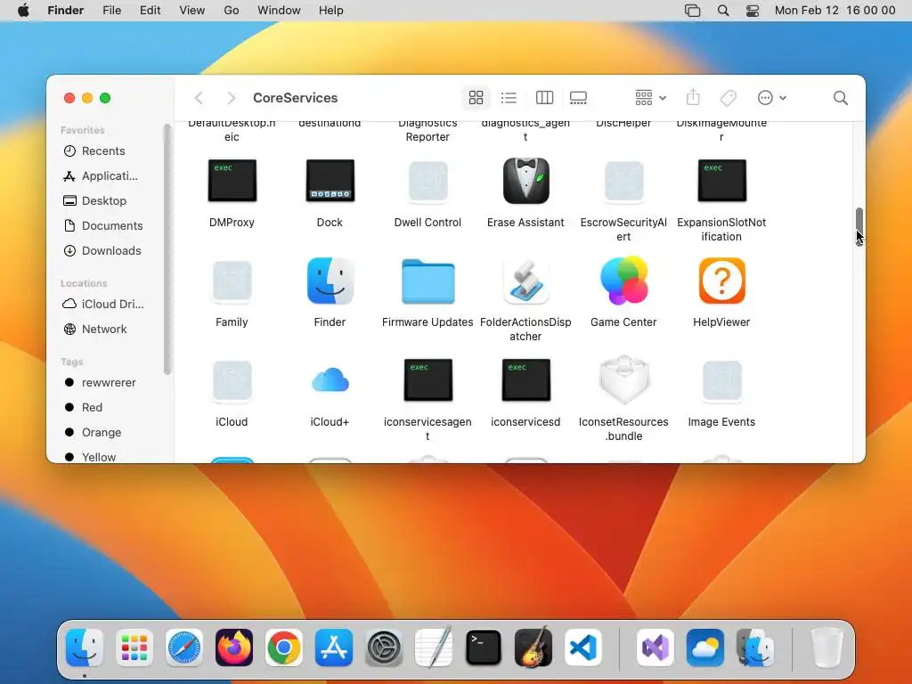Open the File menu
Viewport: 912px width, 684px height.
click(111, 11)
